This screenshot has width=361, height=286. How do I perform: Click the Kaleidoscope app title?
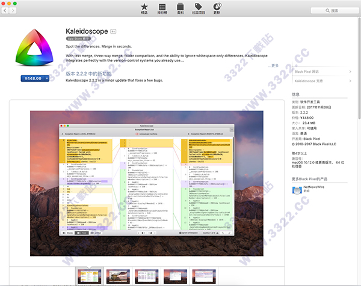[87, 31]
